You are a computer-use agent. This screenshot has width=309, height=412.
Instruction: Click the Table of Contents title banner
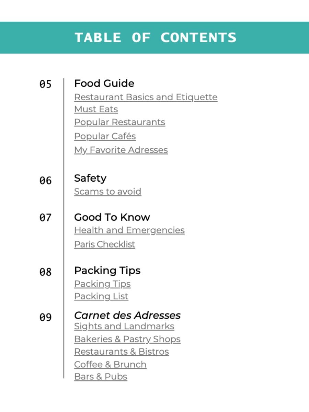(155, 37)
